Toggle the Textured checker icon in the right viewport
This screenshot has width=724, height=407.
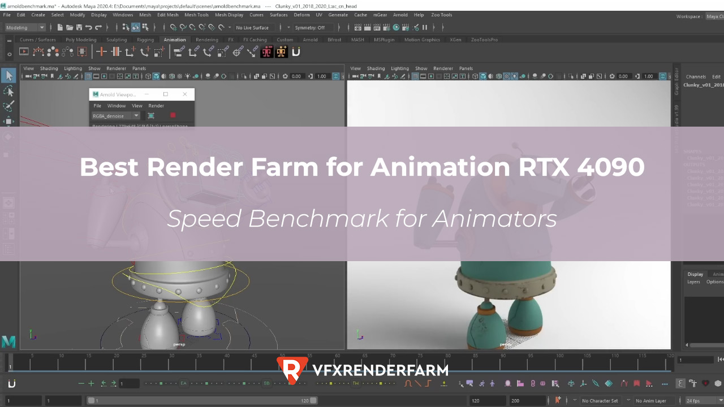(x=507, y=76)
